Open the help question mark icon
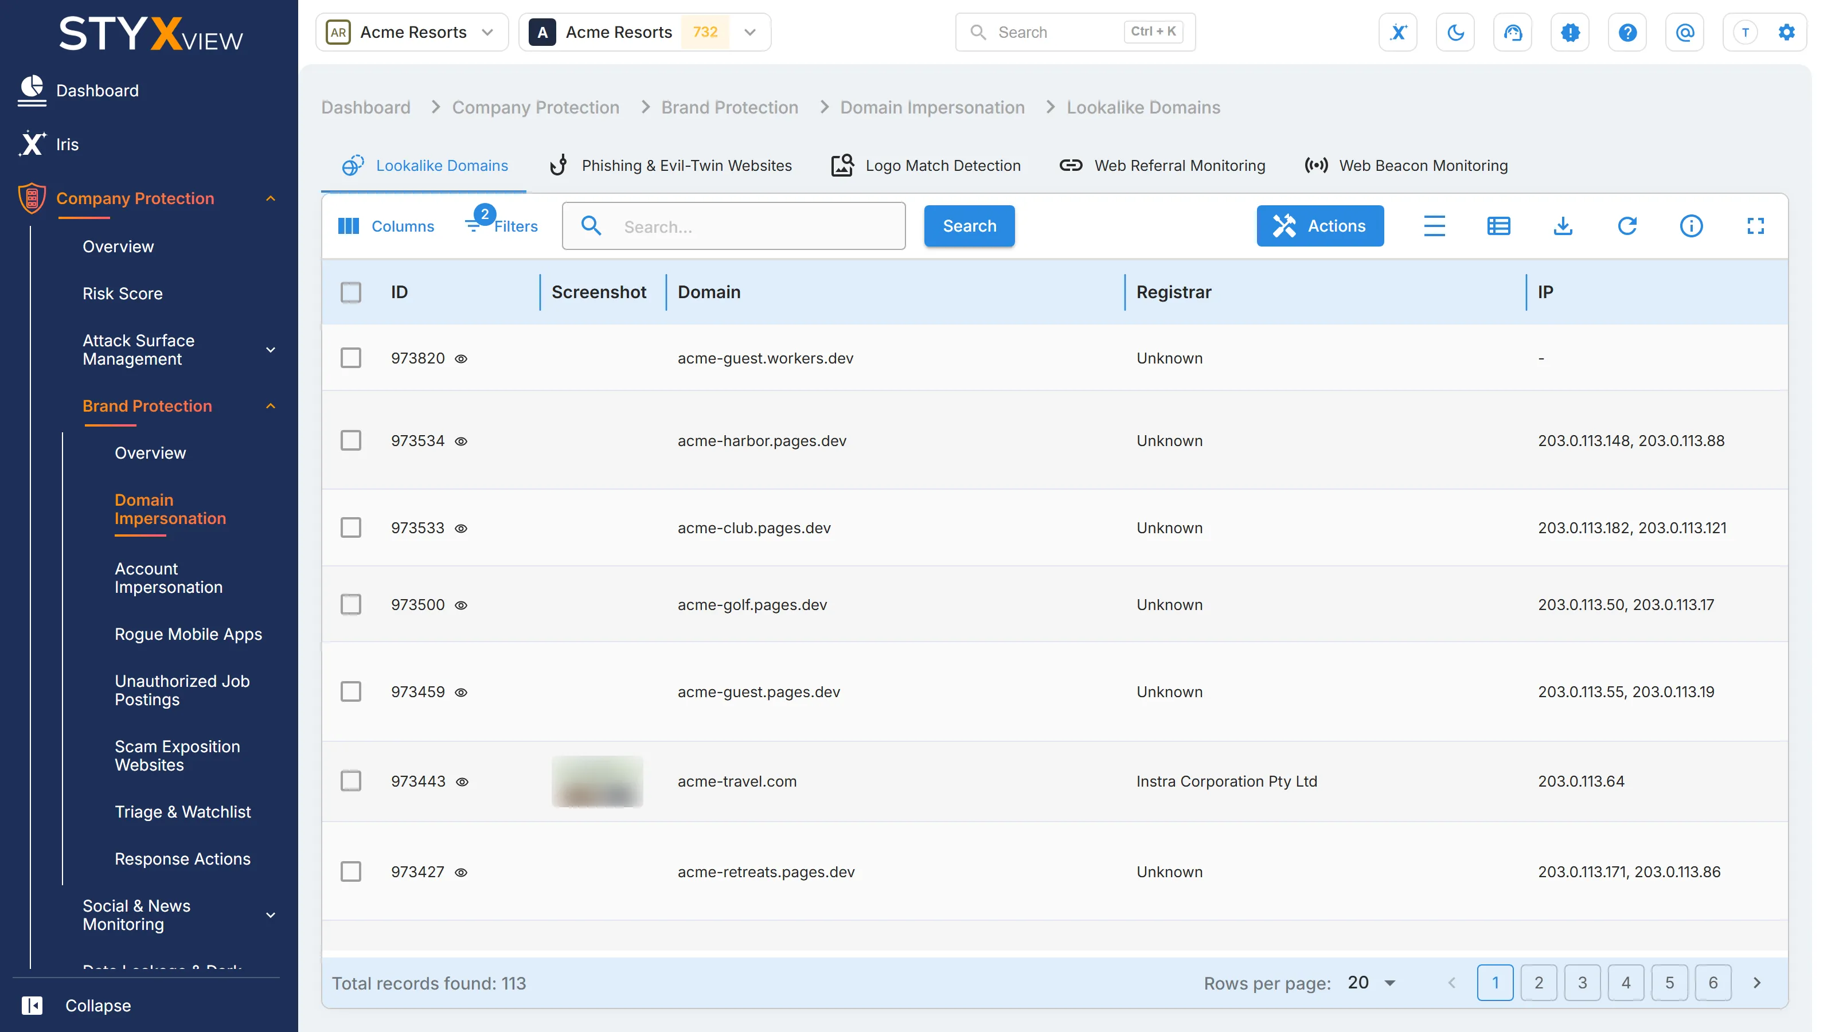 coord(1627,32)
